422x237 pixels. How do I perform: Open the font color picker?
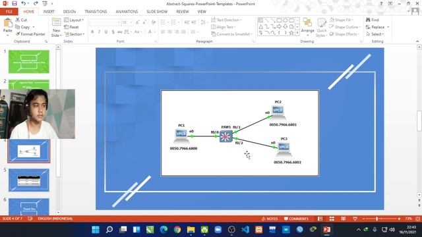click(x=151, y=32)
